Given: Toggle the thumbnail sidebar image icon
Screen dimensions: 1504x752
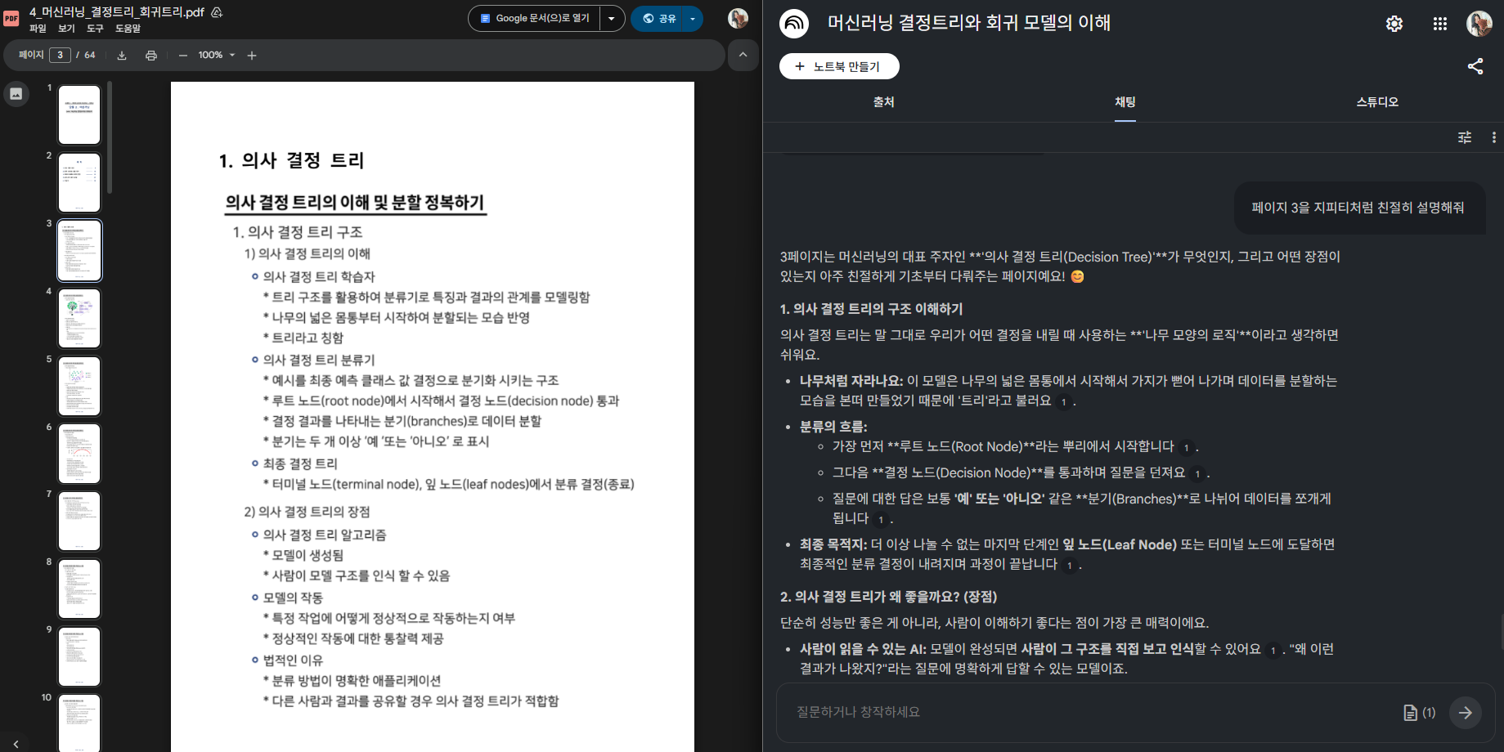Looking at the screenshot, I should (x=16, y=94).
